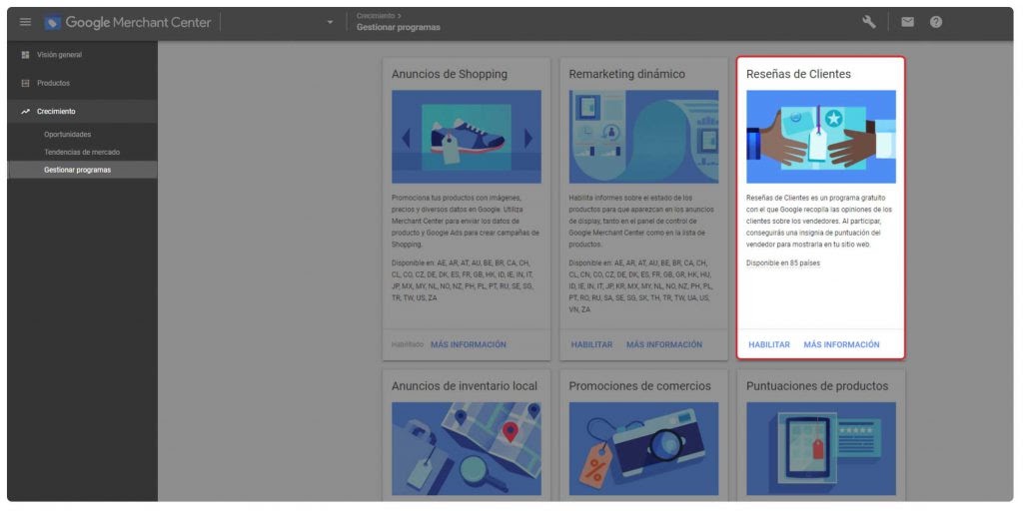1023x513 pixels.
Task: Click Habilitar for Remarketing dinámico
Action: [591, 344]
